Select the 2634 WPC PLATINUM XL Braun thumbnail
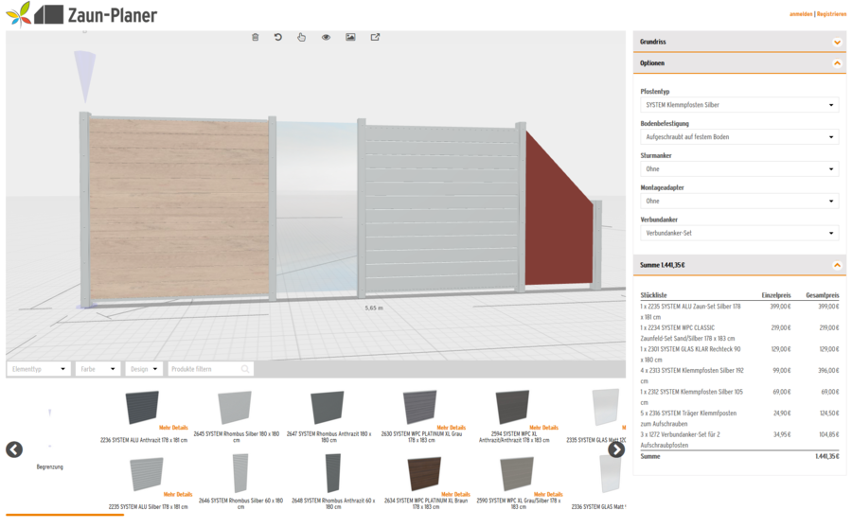The width and height of the screenshot is (852, 528). [424, 474]
